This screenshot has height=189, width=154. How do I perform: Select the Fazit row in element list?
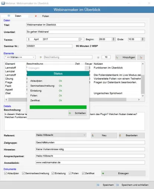coord(8,86)
